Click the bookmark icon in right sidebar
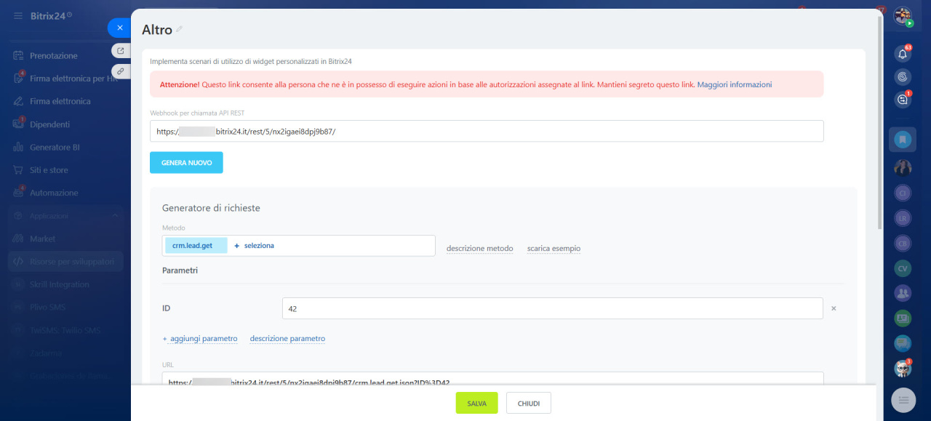 coord(903,139)
